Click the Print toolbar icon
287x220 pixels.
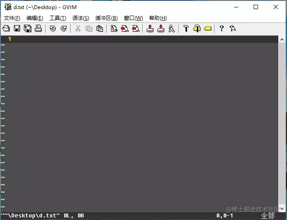pos(38,29)
